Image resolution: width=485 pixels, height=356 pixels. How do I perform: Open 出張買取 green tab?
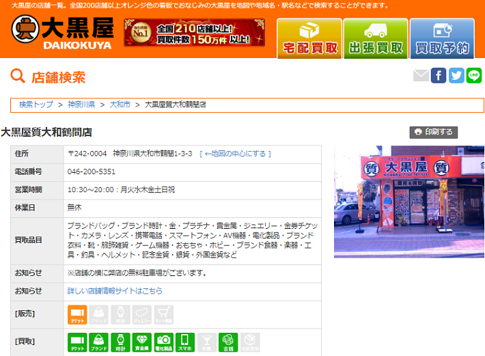[376, 38]
